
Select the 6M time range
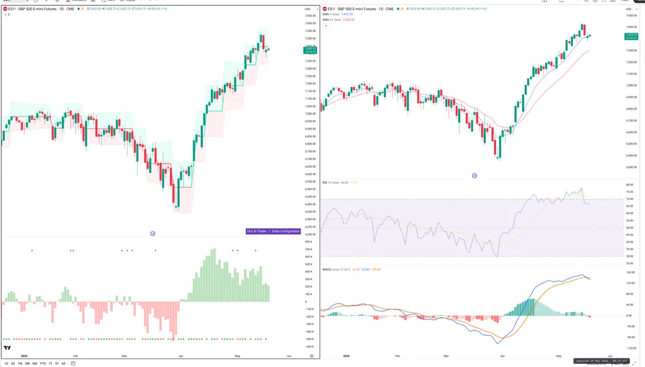pos(34,364)
